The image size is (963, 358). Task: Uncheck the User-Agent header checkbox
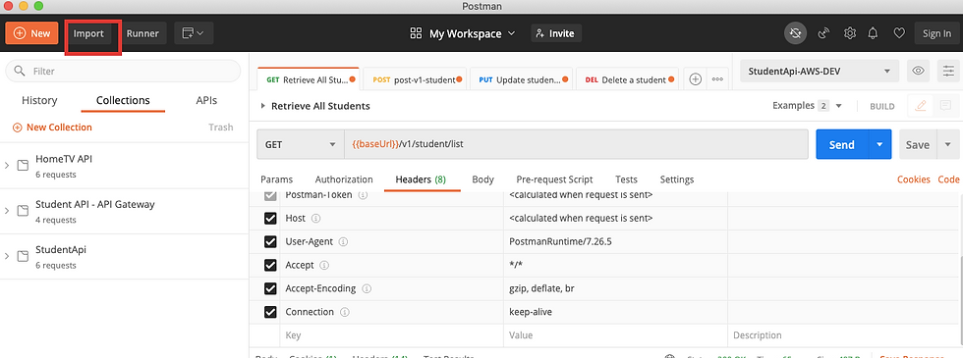(x=270, y=241)
